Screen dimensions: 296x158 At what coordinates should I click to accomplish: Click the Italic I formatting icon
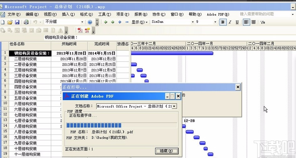[x=230, y=22]
